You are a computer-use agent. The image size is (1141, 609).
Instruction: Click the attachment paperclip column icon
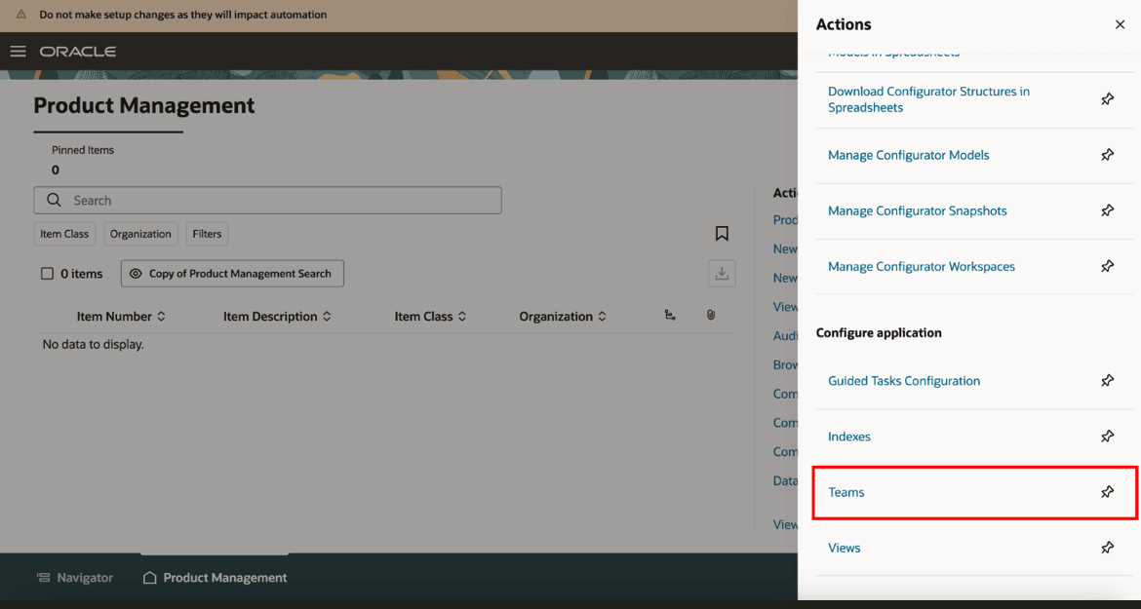(711, 315)
